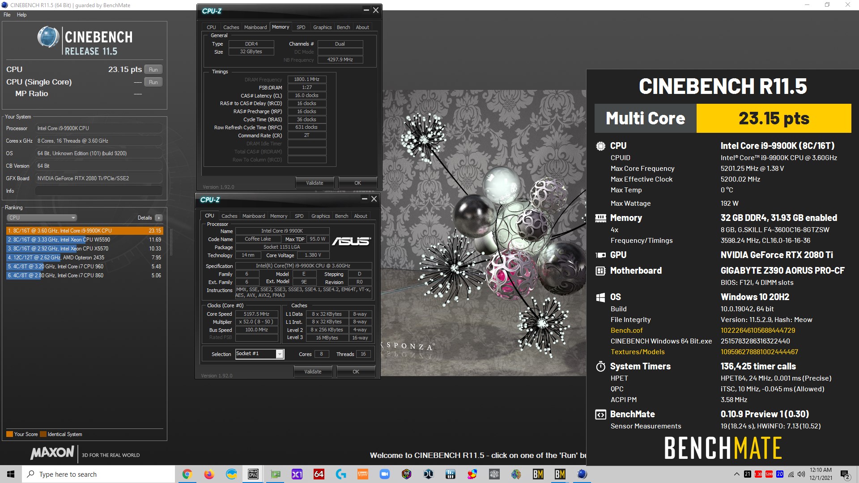Open CPU tab in upper CPU-Z window
Image resolution: width=859 pixels, height=483 pixels.
211,27
